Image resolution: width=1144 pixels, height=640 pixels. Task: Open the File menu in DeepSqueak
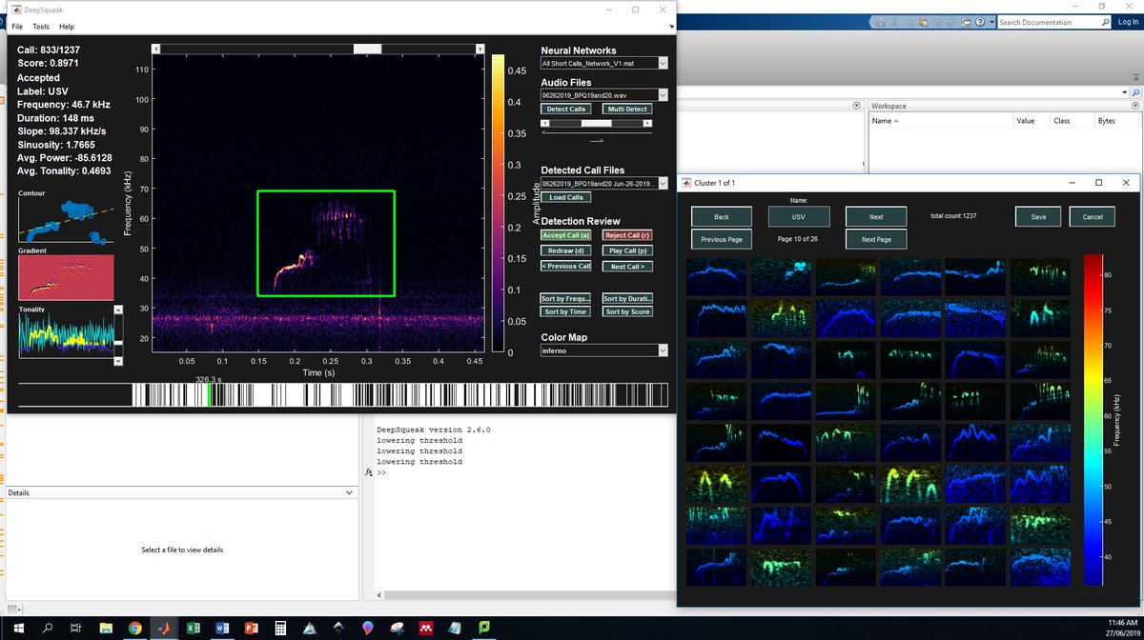click(x=17, y=27)
